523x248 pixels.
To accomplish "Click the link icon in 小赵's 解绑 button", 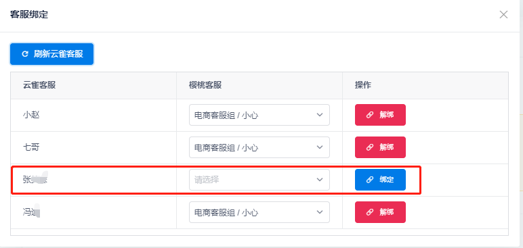I will (370, 115).
